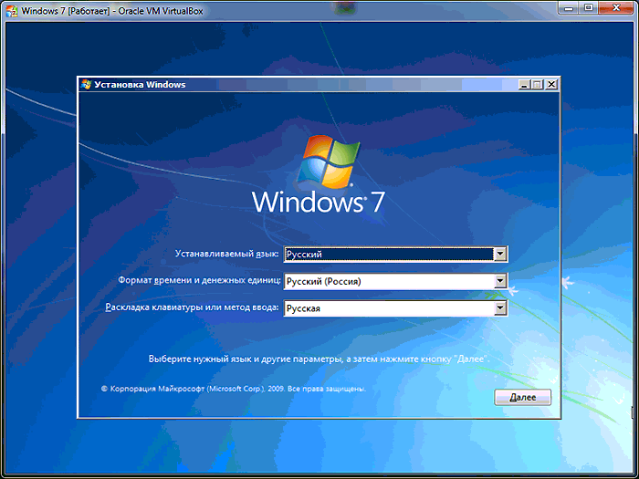Click the Windows 7 logo flag
639x479 pixels.
[329, 162]
